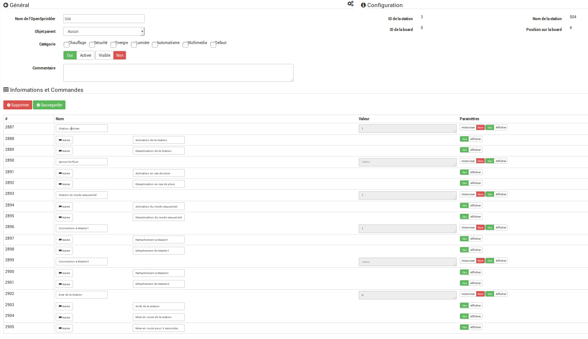Click the Icone flag button in row 2895
The width and height of the screenshot is (588, 339).
pos(64,217)
